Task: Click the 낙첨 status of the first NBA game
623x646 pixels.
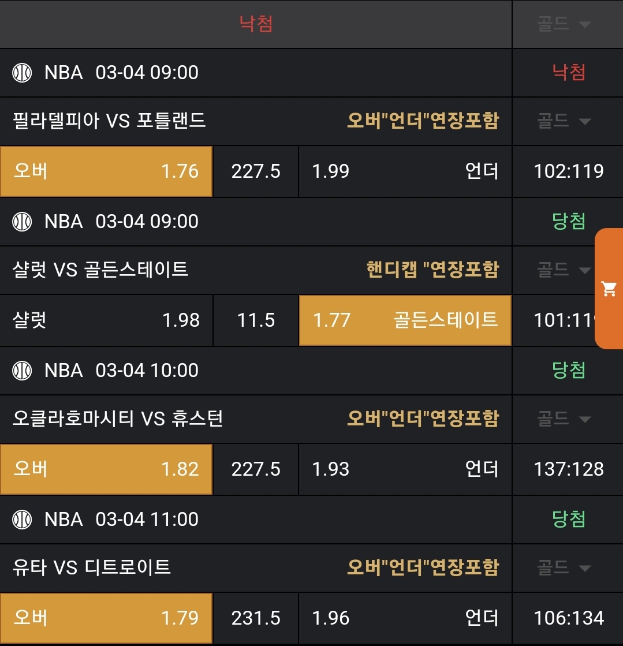Action: 569,73
